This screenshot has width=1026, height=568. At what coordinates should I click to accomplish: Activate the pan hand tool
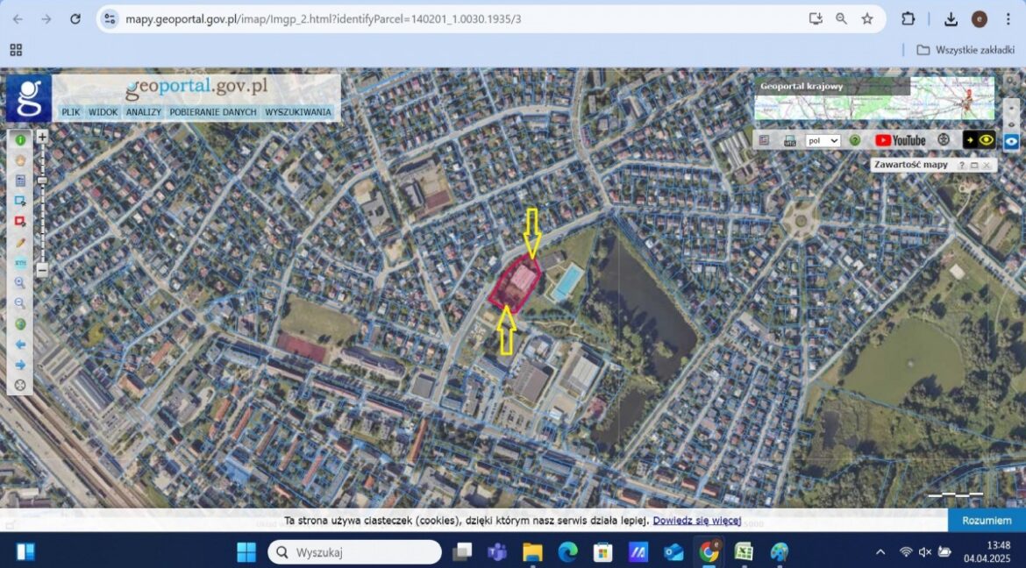tap(20, 160)
